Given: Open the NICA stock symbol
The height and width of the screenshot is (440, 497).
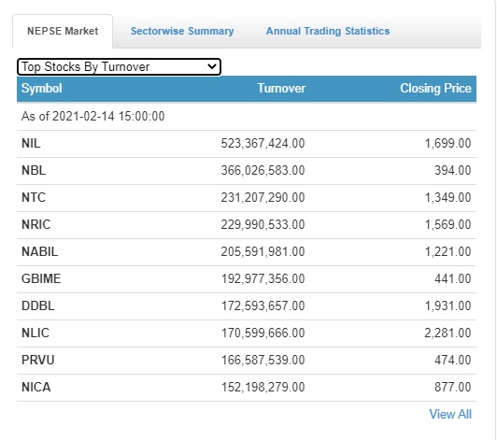Looking at the screenshot, I should (x=35, y=387).
